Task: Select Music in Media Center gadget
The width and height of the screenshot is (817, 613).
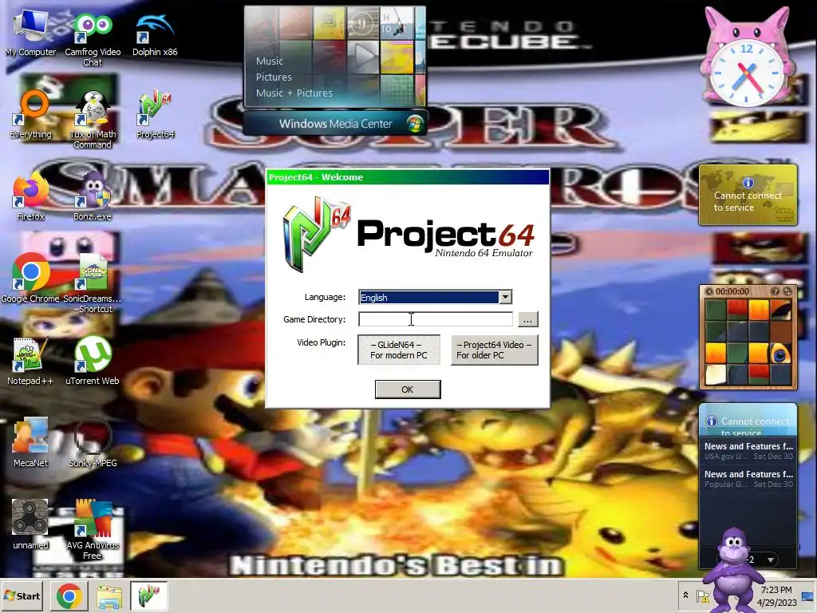Action: (x=270, y=61)
